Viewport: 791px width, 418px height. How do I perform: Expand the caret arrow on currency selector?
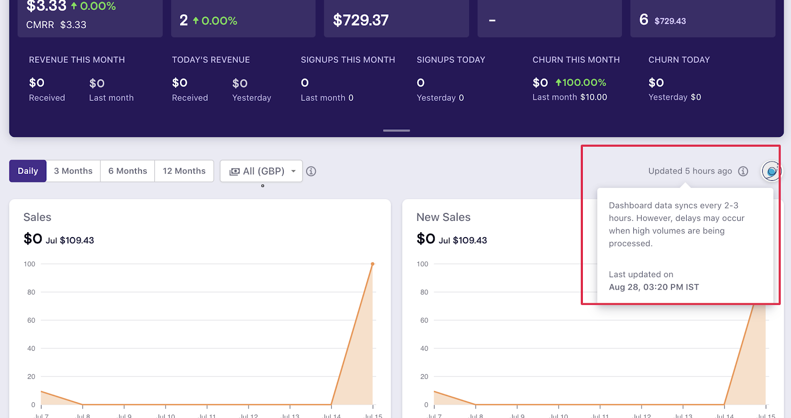click(294, 171)
